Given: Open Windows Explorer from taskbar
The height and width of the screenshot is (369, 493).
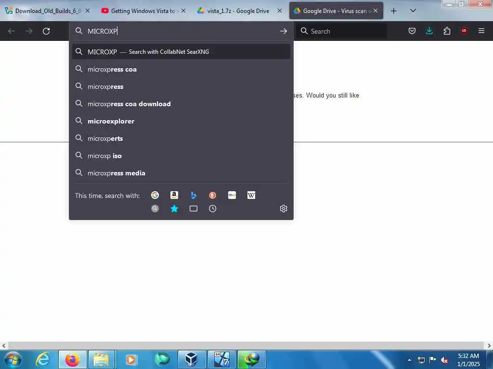Looking at the screenshot, I should [102, 359].
